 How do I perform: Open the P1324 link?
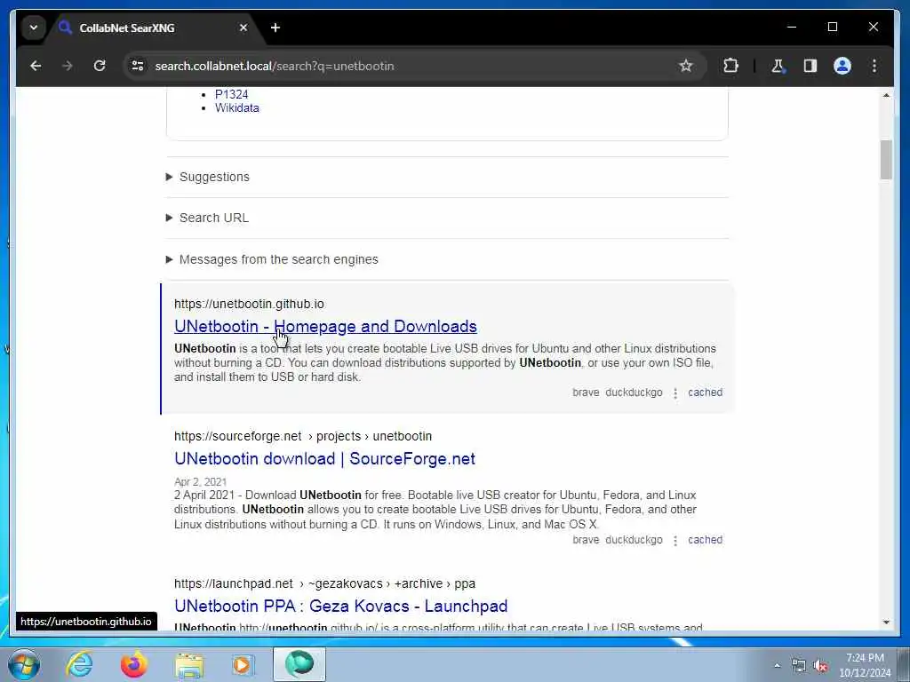[x=232, y=94]
